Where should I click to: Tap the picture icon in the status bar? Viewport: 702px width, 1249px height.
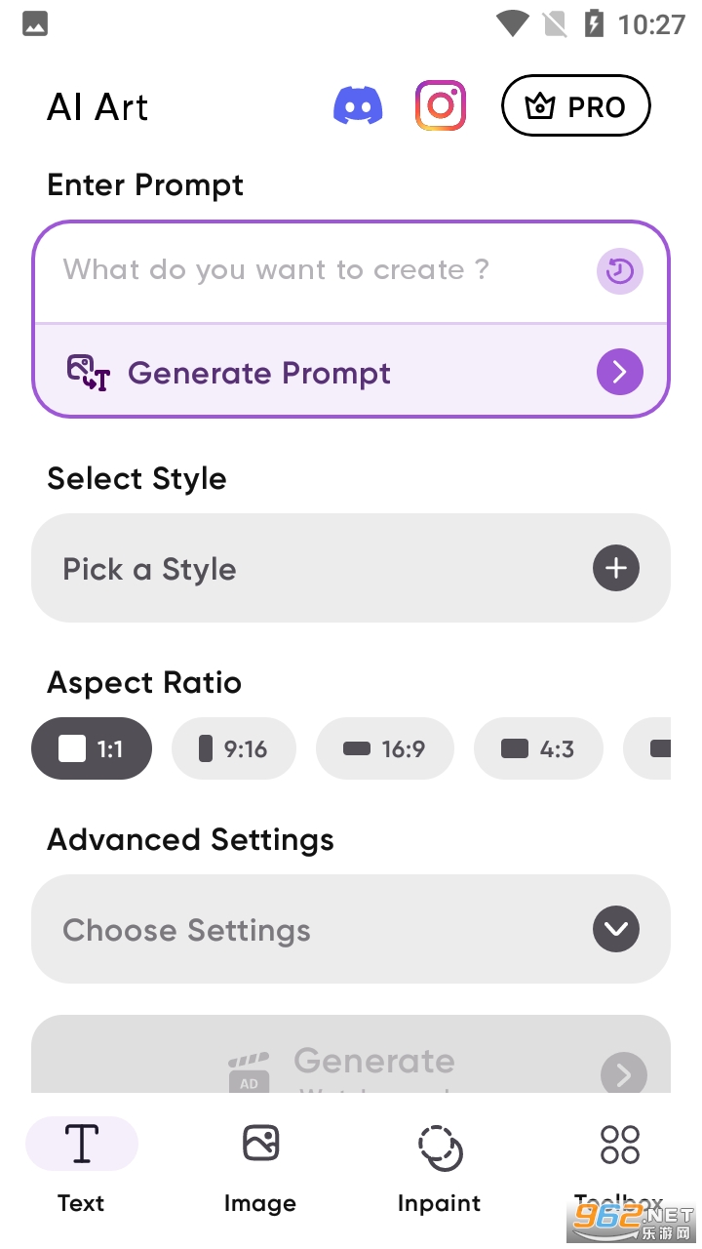35,23
